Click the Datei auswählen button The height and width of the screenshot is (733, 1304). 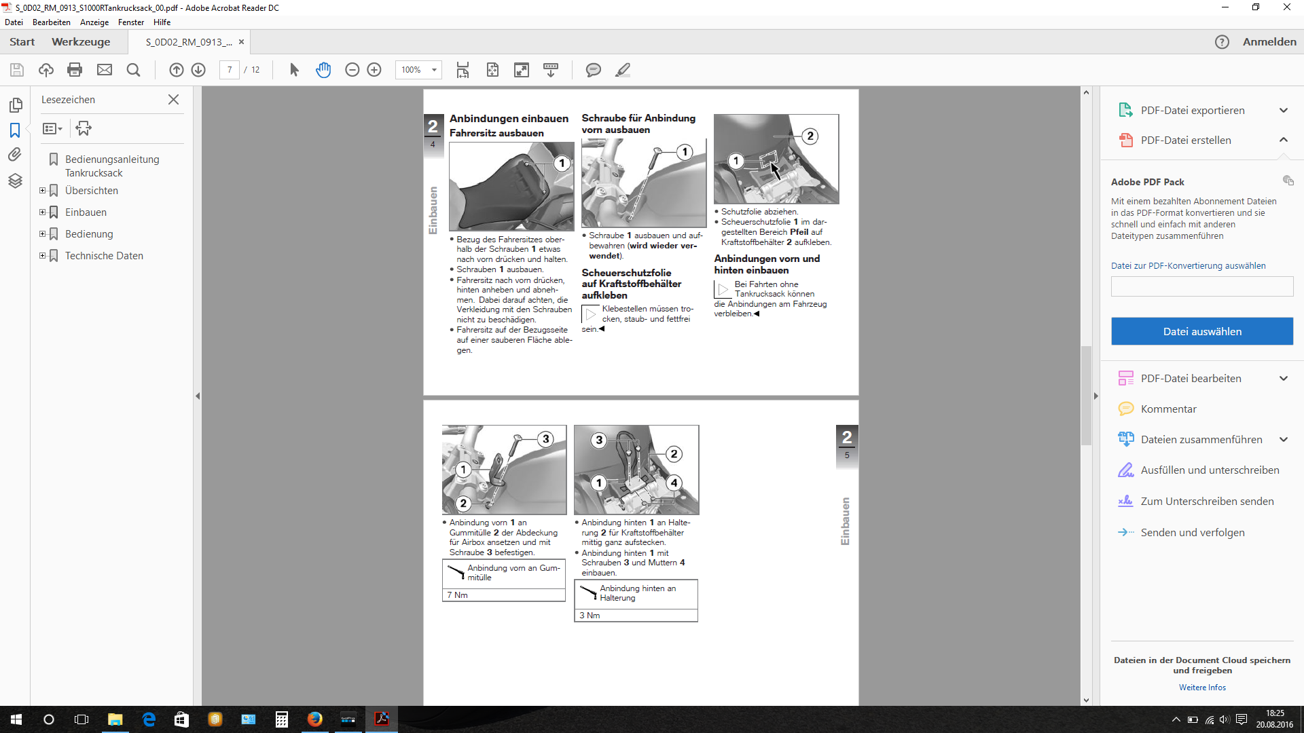pyautogui.click(x=1201, y=331)
